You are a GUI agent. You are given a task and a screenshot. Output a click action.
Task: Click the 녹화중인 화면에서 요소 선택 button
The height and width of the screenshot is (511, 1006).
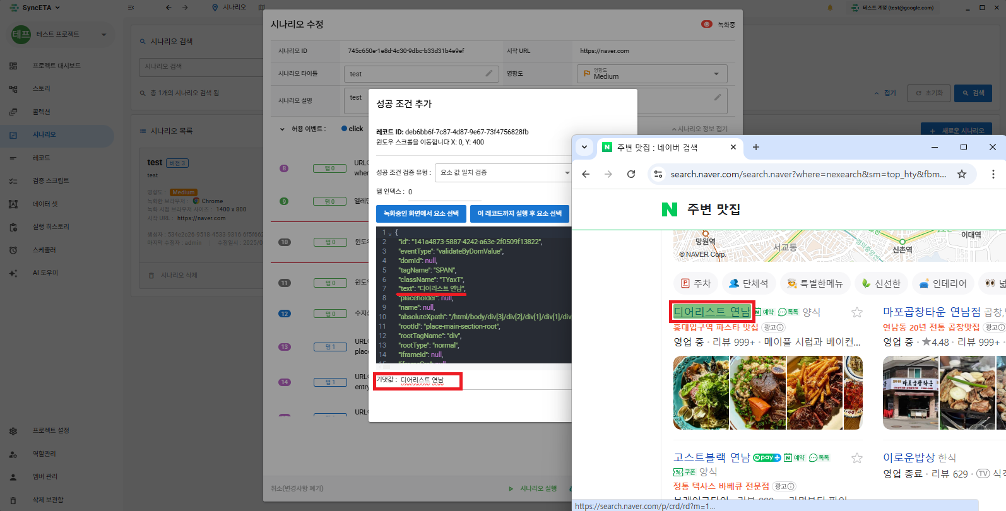421,214
